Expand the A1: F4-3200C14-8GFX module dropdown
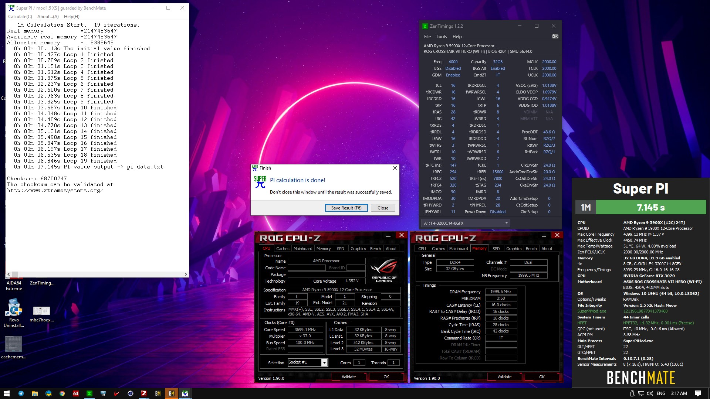The height and width of the screenshot is (399, 710). point(466,223)
